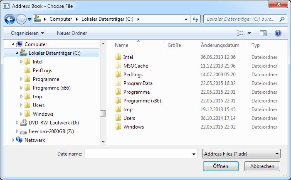
Task: Open the view options dropdown arrow
Action: 249,33
